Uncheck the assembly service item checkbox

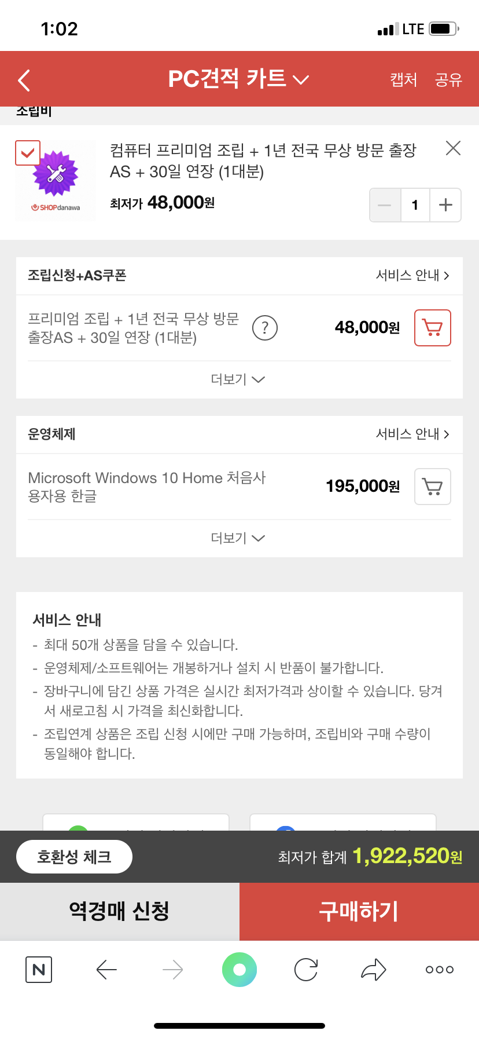tap(28, 153)
